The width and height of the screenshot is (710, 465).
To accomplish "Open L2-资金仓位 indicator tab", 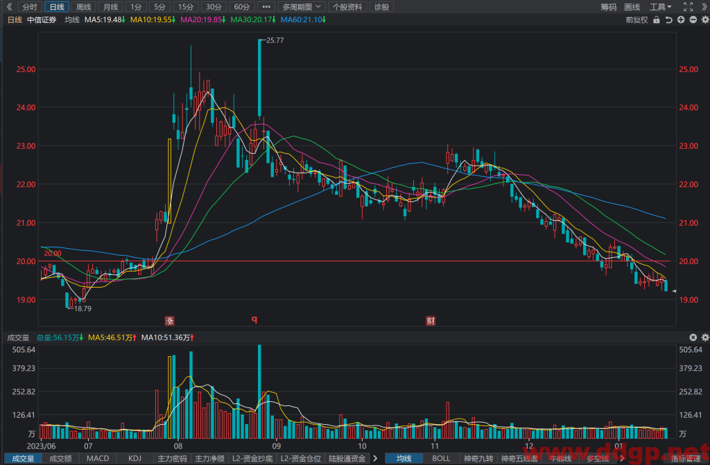I will point(301,458).
